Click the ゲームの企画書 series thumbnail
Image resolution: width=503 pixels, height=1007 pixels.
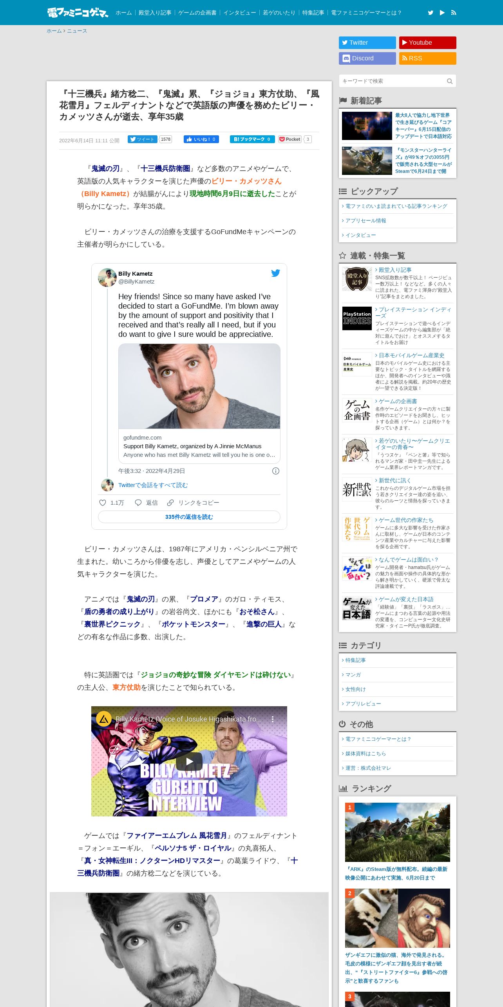click(x=357, y=410)
